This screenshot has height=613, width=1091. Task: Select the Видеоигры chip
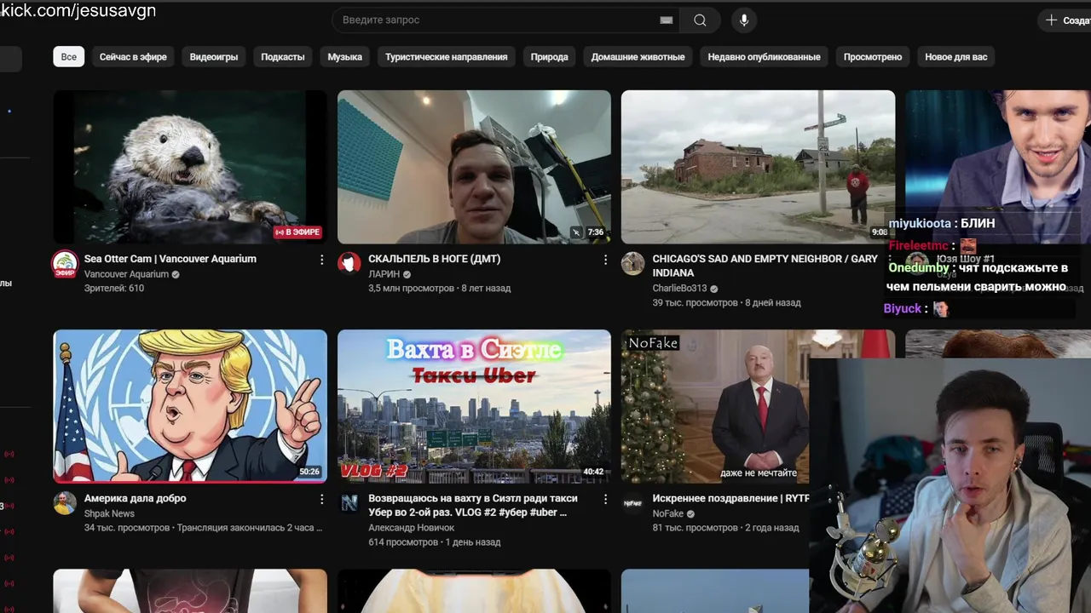click(214, 57)
